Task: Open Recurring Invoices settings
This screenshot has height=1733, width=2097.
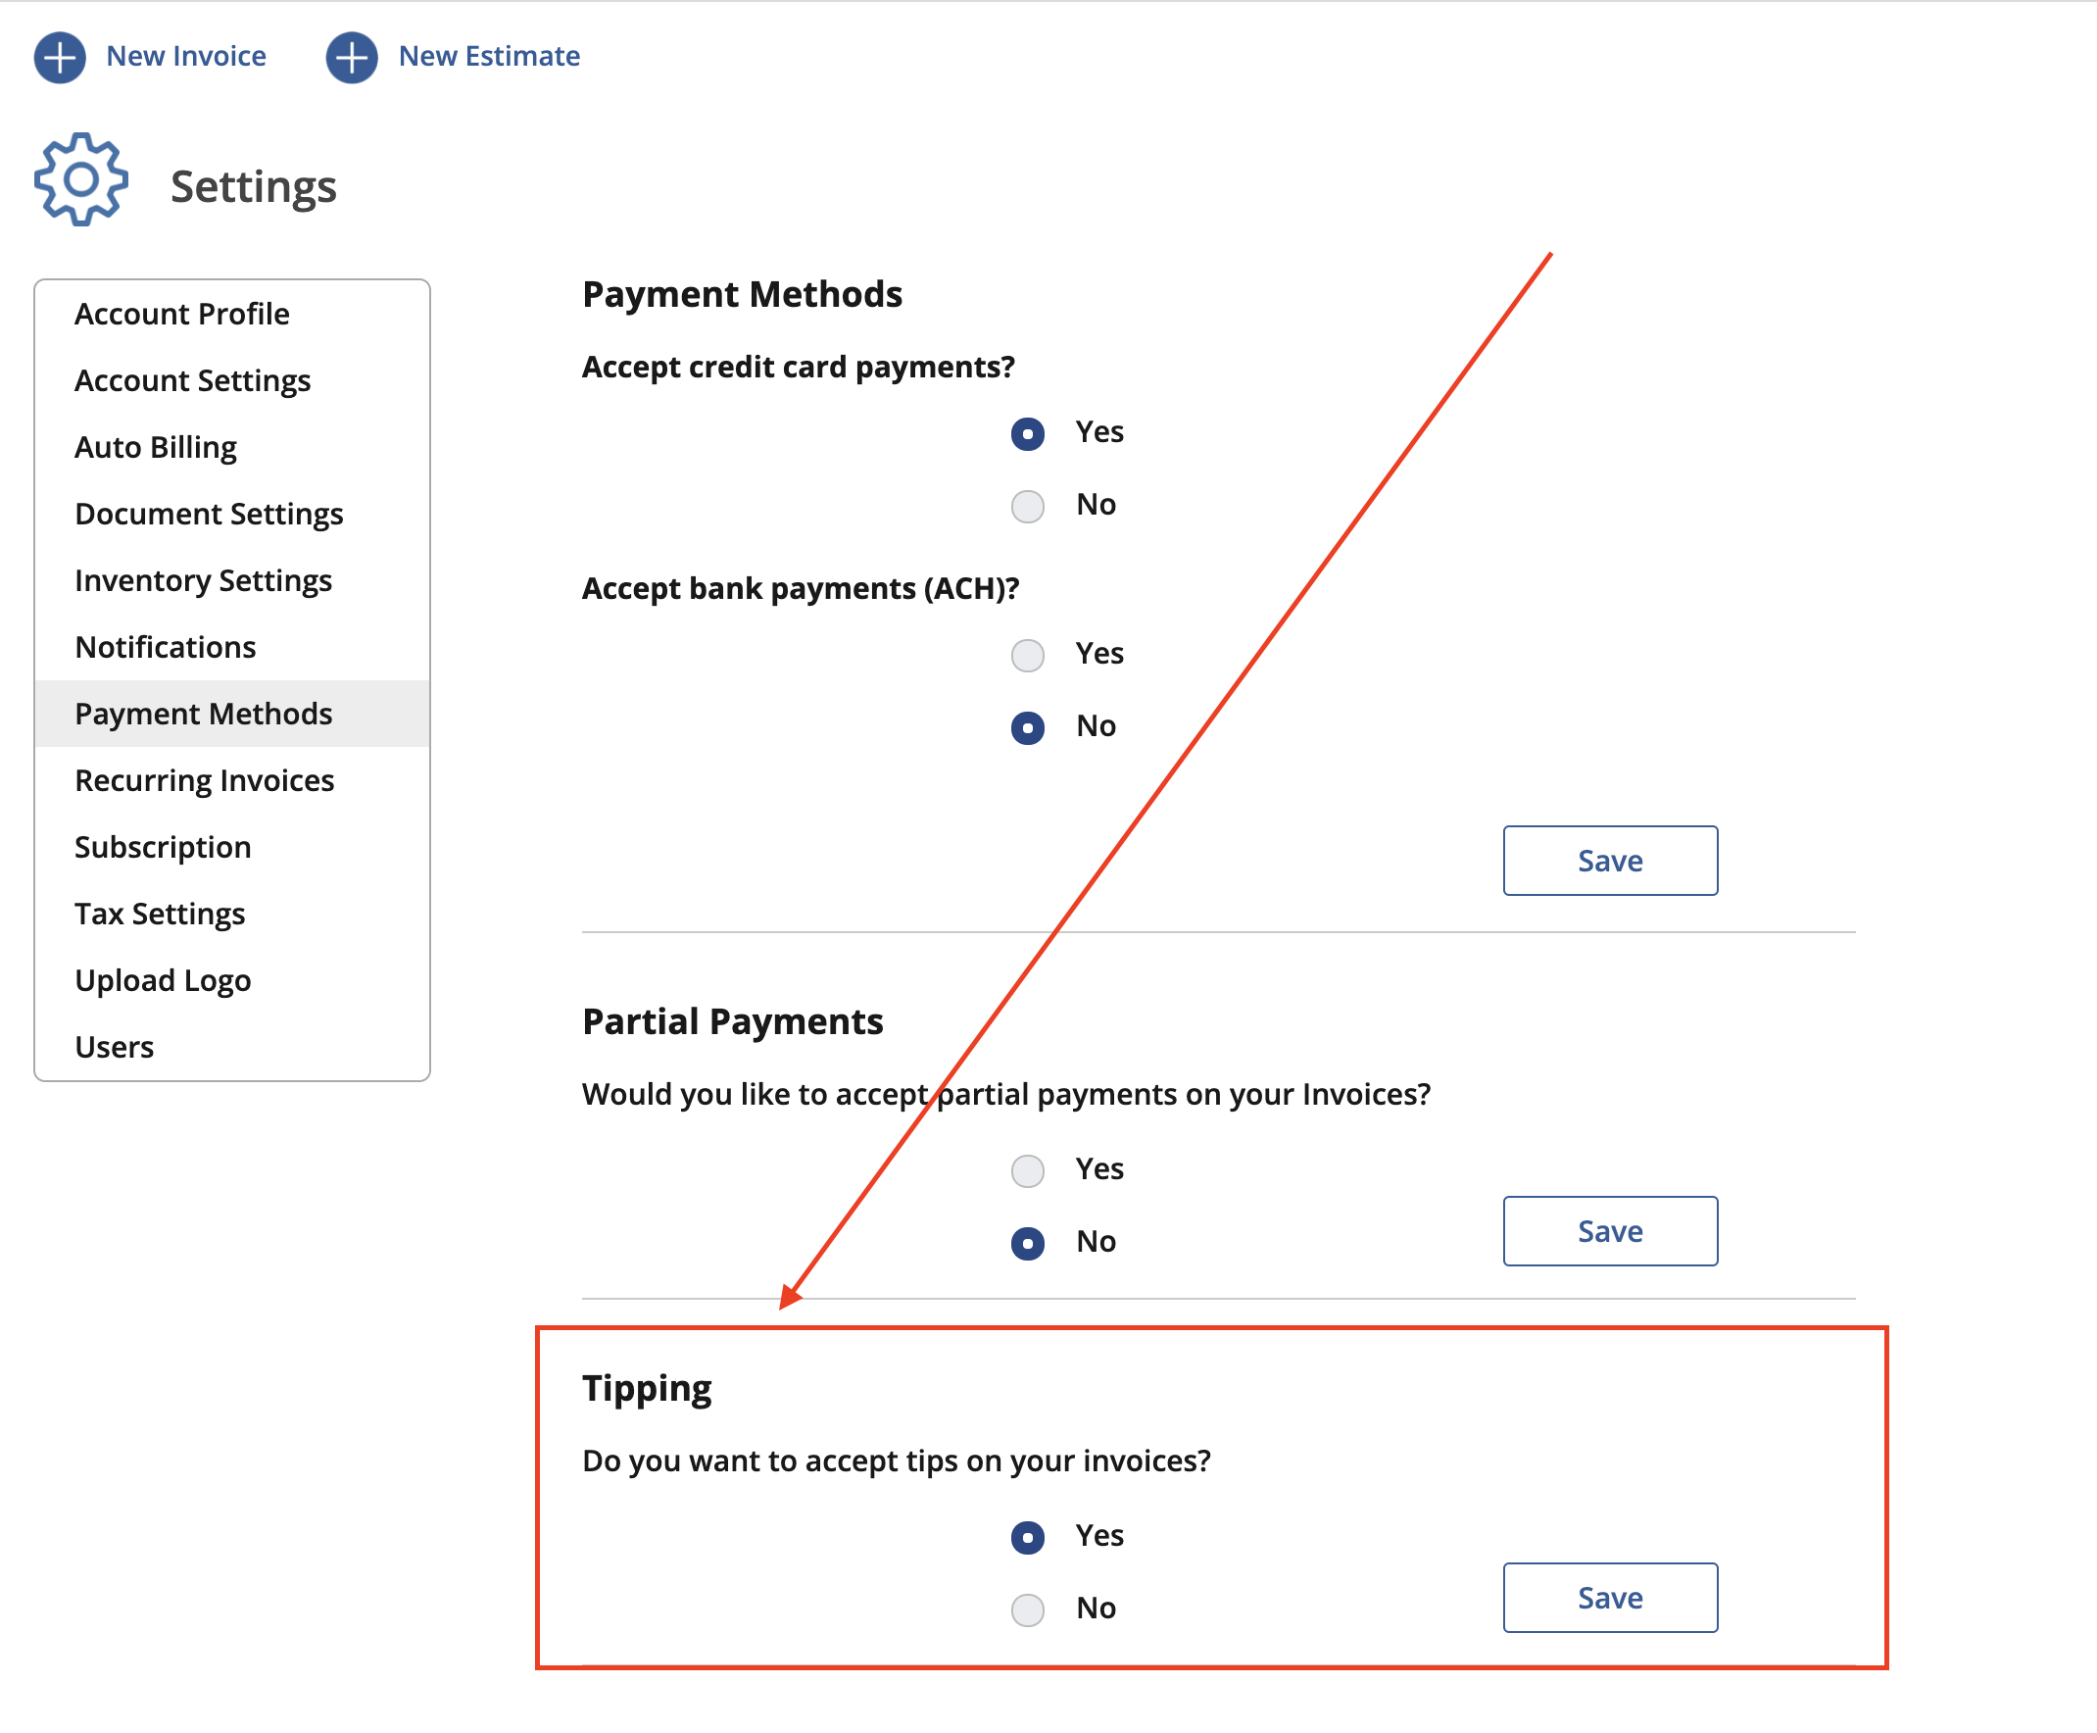Action: tap(204, 779)
